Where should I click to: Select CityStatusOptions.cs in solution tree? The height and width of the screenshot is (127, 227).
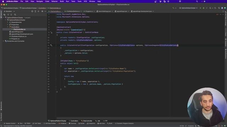tap(19, 36)
